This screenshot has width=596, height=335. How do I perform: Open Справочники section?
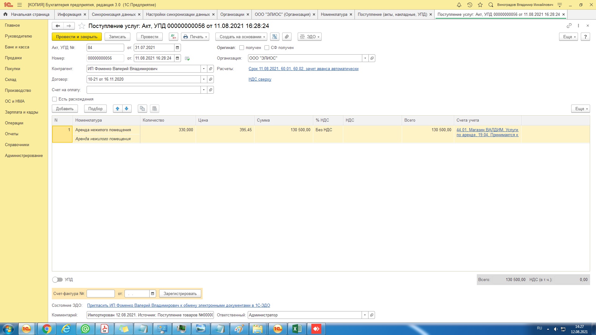pyautogui.click(x=17, y=145)
